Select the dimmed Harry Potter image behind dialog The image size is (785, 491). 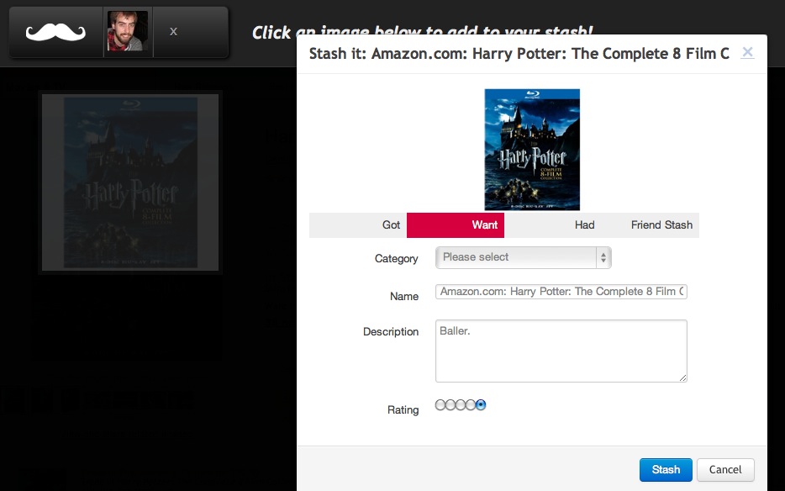[130, 182]
